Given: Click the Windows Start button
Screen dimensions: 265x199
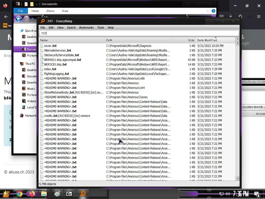Looking at the screenshot, I should click(x=6, y=194).
